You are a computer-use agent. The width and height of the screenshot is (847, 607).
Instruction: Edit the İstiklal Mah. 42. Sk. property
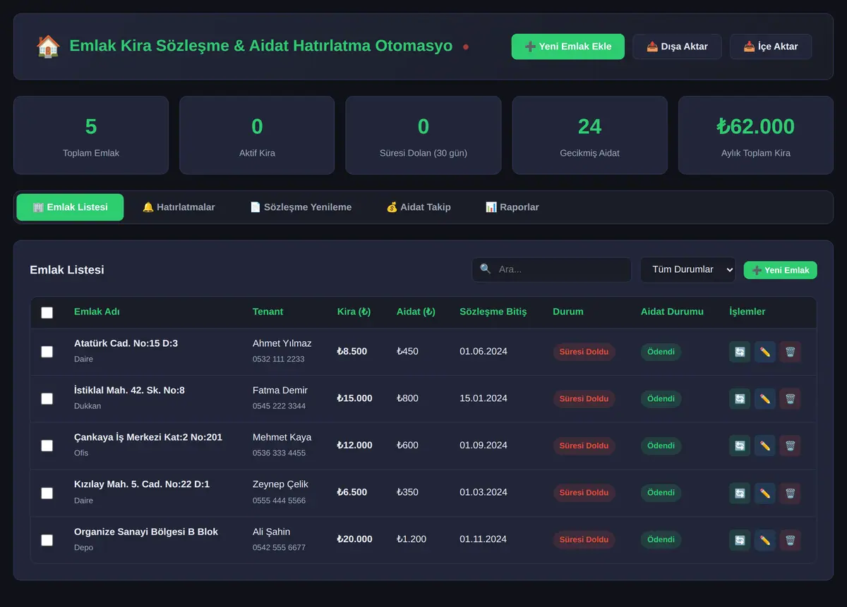[x=765, y=399]
